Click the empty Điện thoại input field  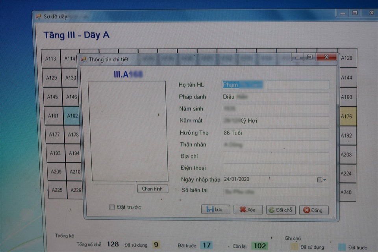[x=276, y=168]
